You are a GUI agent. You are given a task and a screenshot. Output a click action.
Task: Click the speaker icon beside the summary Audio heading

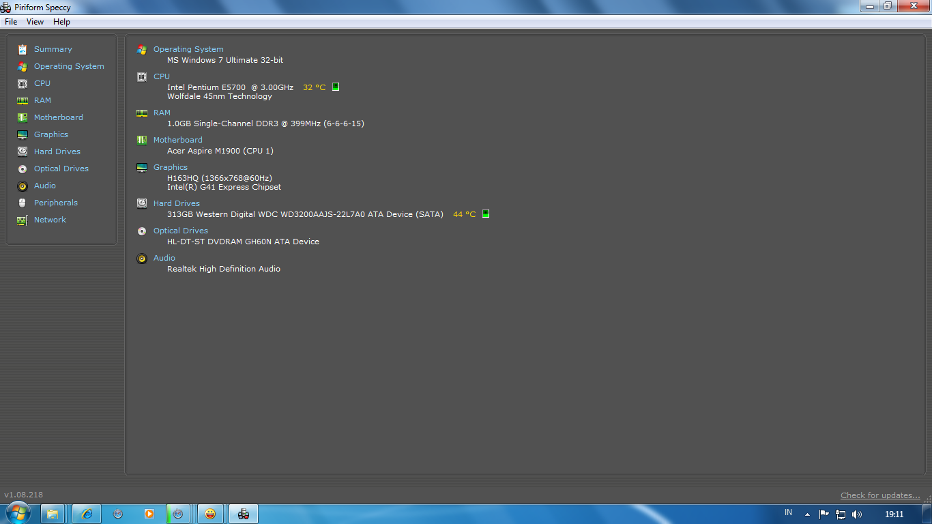(142, 259)
